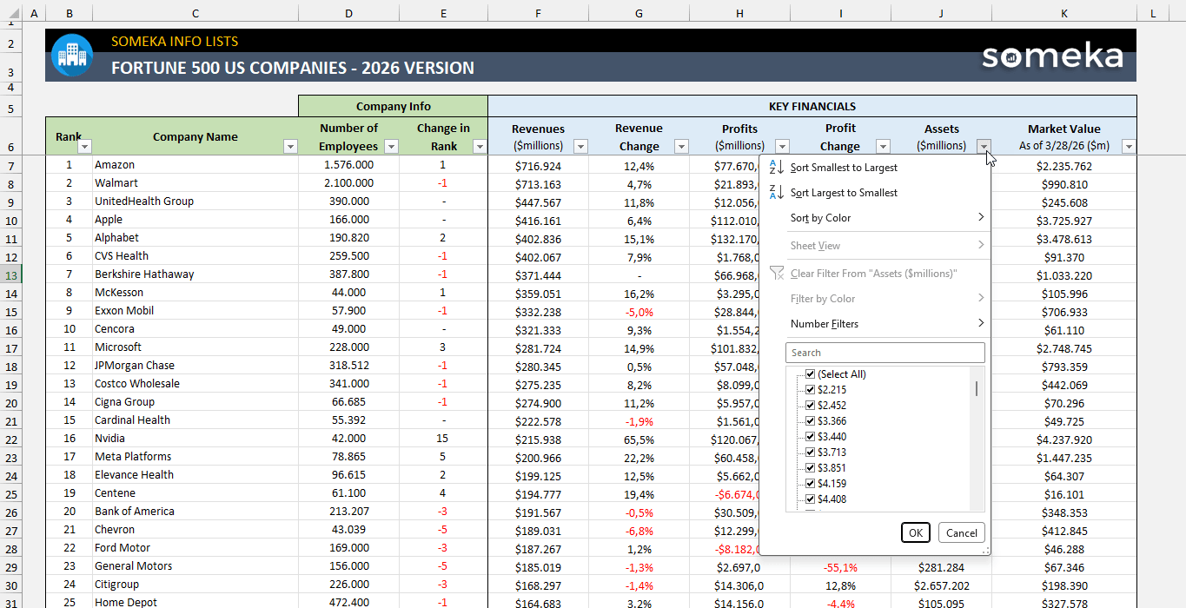
Task: Click the $2.235.762 market value cell
Action: click(x=1064, y=165)
